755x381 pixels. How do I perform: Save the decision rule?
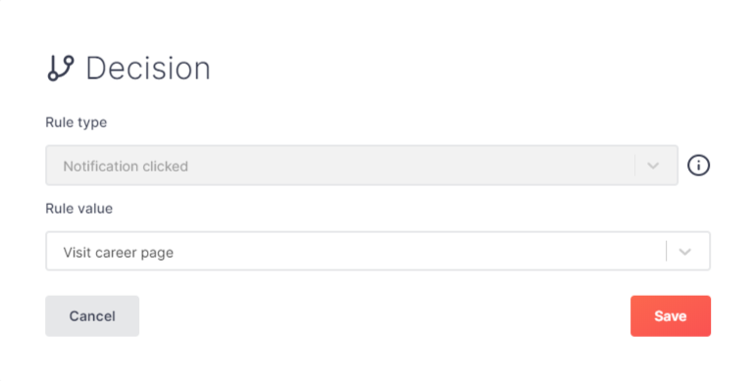click(671, 316)
